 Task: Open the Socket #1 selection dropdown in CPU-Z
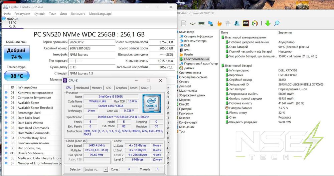click(x=96, y=170)
